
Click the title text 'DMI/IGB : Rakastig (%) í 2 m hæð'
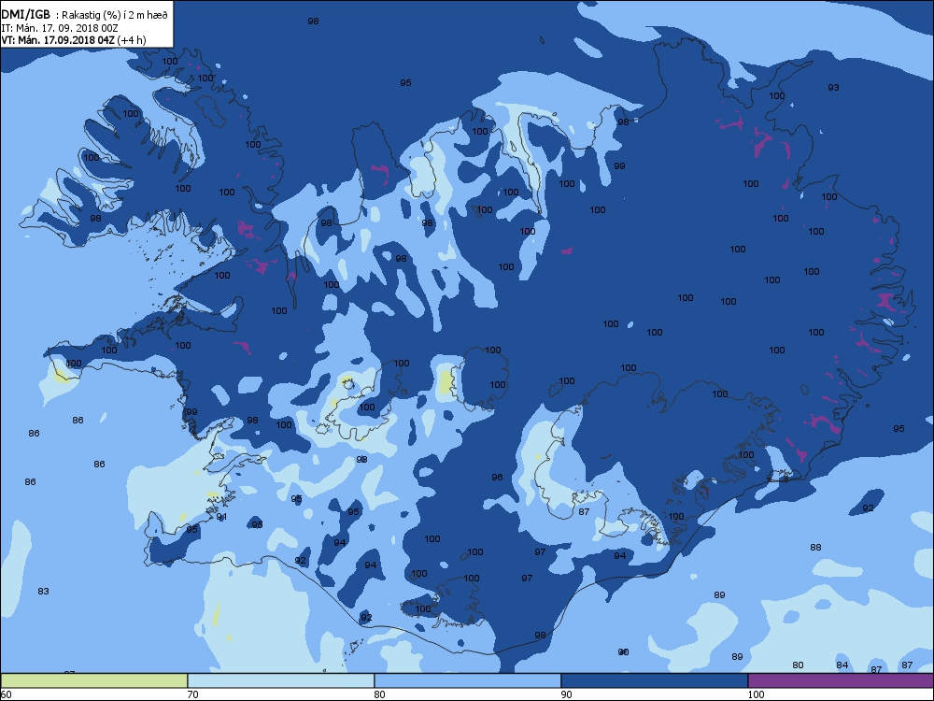[85, 16]
